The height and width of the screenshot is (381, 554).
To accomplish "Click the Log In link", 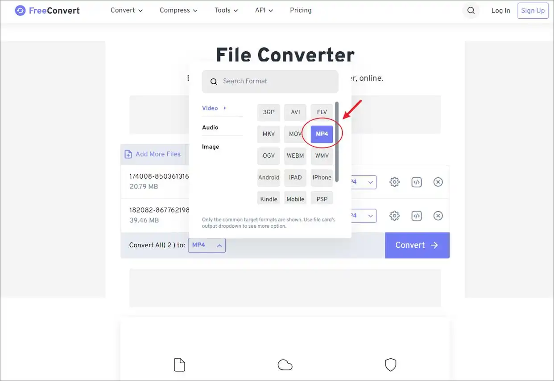I will (500, 11).
